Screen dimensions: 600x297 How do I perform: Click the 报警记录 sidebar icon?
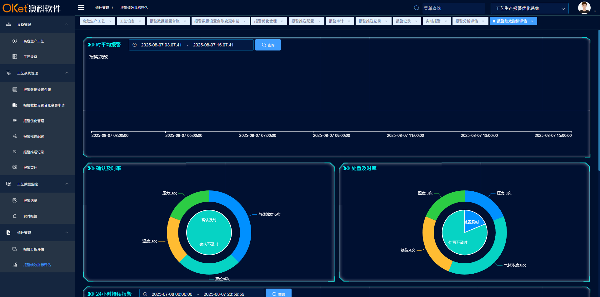(15, 201)
